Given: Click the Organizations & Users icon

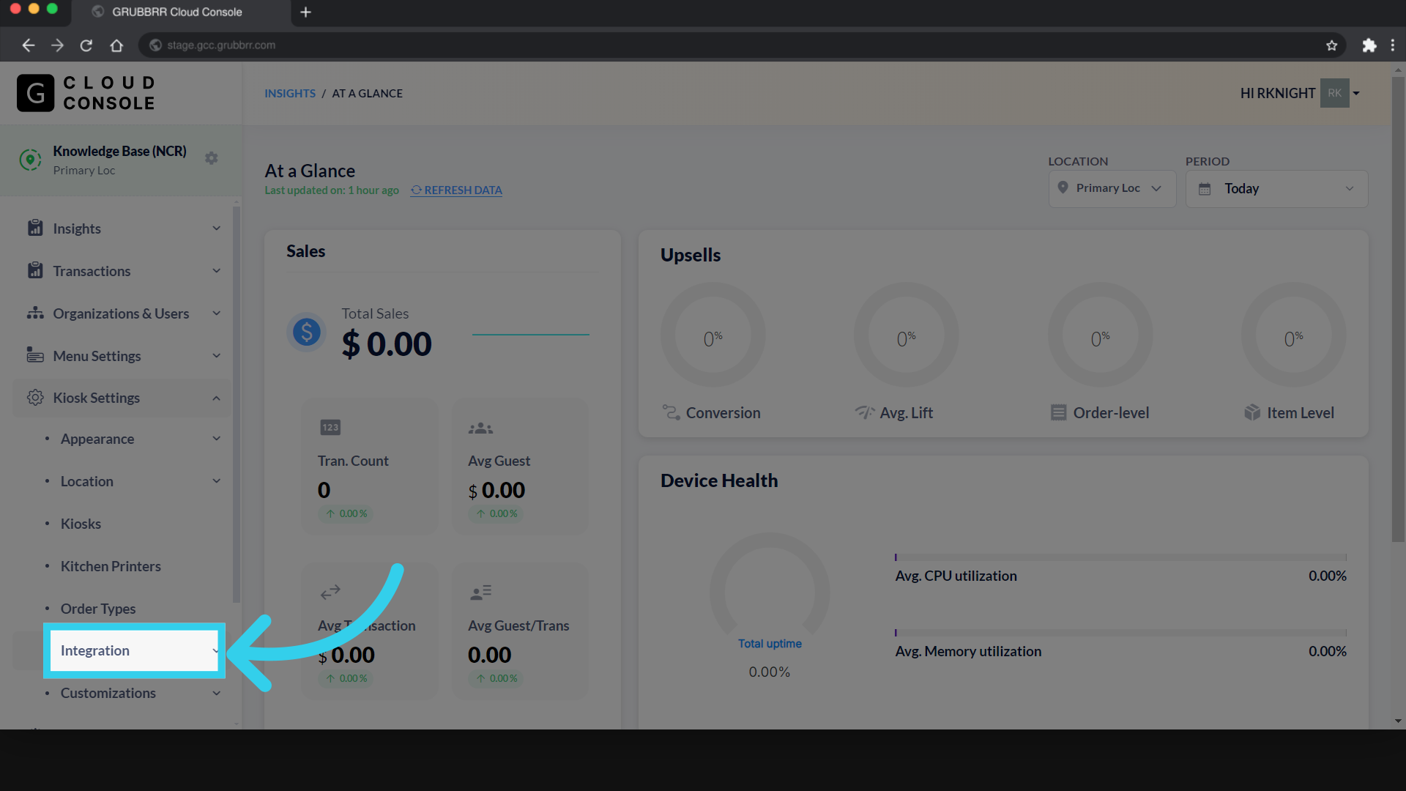Looking at the screenshot, I should (35, 313).
